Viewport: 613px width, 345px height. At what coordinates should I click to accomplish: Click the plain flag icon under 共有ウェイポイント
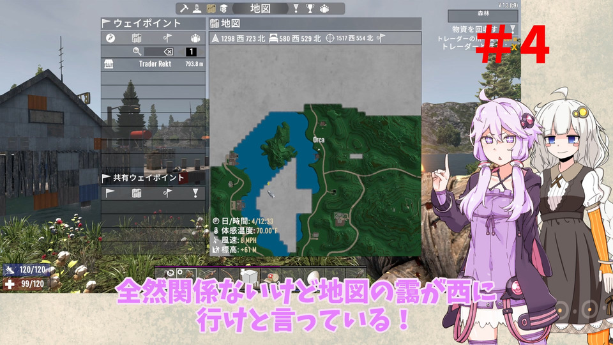110,192
